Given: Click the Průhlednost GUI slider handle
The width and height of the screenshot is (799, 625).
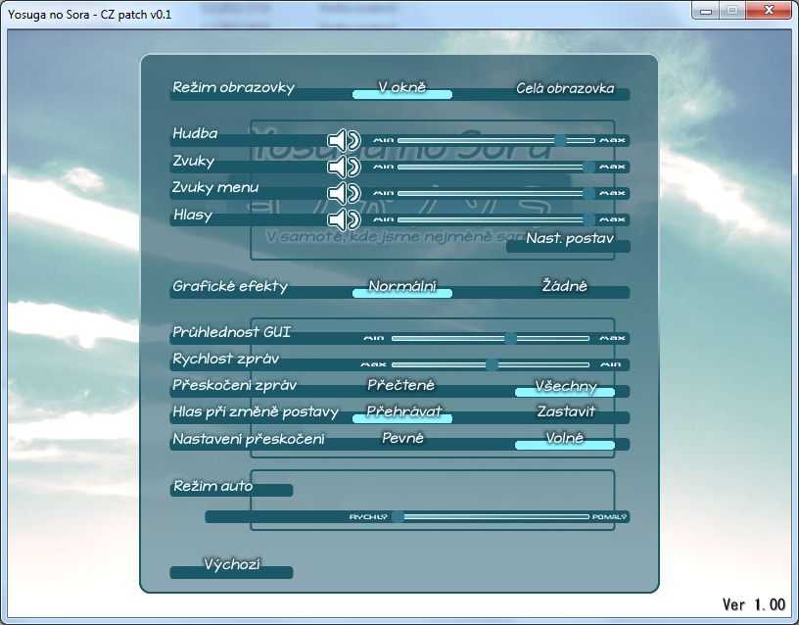Looking at the screenshot, I should 510,339.
